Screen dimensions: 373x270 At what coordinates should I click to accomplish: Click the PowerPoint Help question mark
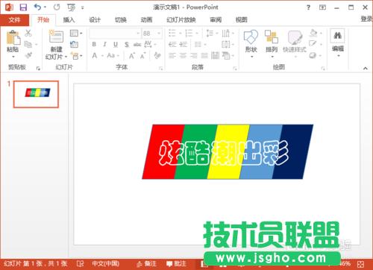(x=308, y=7)
